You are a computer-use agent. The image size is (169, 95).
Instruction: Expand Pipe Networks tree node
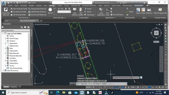pyautogui.click(x=5, y=53)
